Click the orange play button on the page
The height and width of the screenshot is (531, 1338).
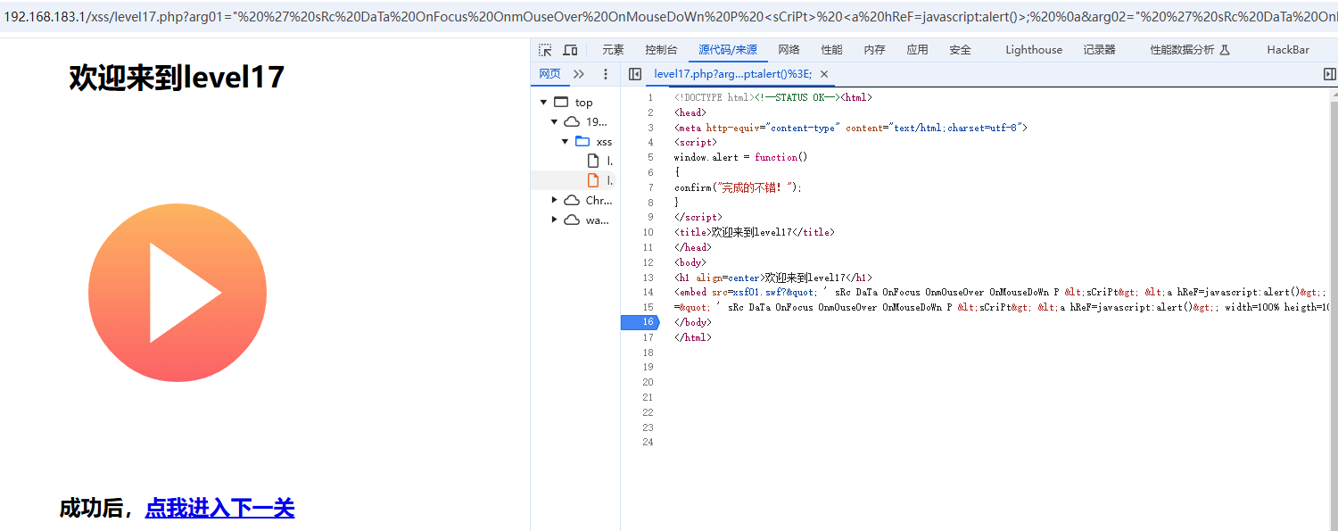tap(178, 293)
